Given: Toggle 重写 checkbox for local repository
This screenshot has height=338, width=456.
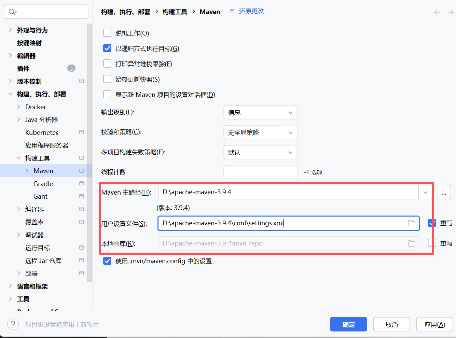Looking at the screenshot, I should (x=432, y=243).
